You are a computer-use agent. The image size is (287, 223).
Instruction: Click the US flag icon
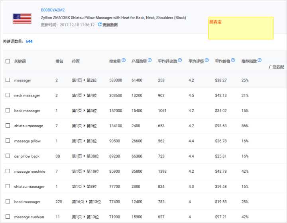point(22,18)
